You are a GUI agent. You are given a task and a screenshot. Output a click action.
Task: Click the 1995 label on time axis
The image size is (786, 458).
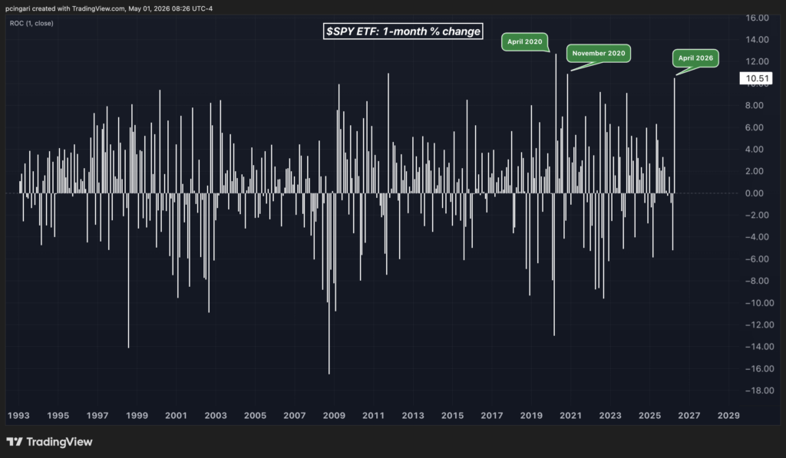pyautogui.click(x=58, y=415)
